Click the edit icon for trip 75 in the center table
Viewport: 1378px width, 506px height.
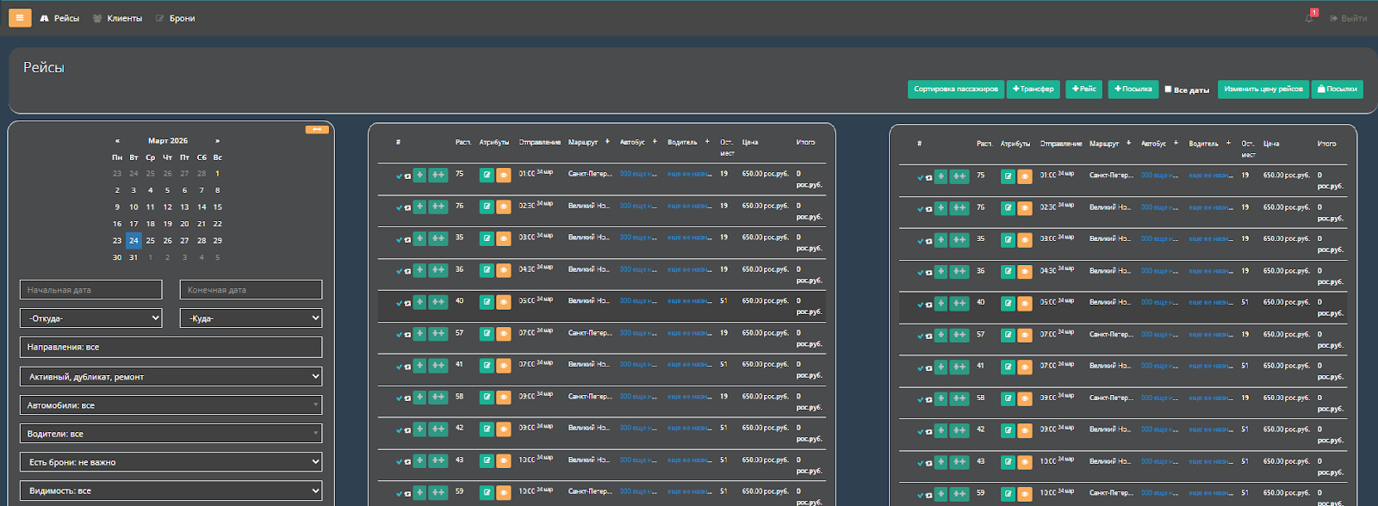(x=487, y=175)
